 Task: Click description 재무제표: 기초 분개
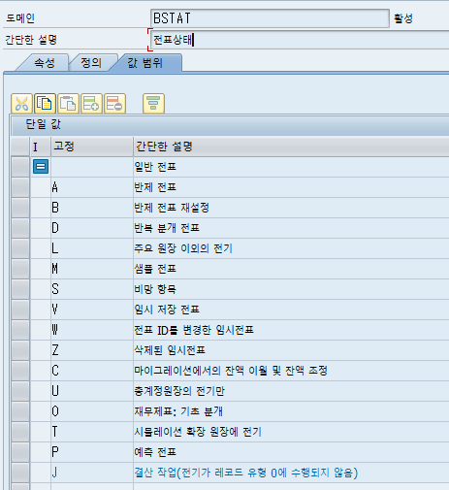point(178,411)
